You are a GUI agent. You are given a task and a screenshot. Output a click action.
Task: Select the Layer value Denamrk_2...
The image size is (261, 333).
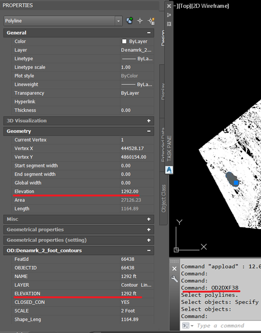pos(137,50)
